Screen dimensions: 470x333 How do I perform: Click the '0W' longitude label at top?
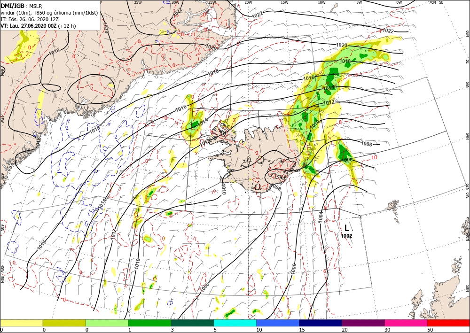point(399,2)
